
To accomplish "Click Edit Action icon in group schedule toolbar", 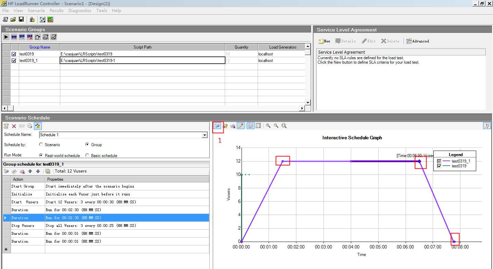I will tap(14, 171).
